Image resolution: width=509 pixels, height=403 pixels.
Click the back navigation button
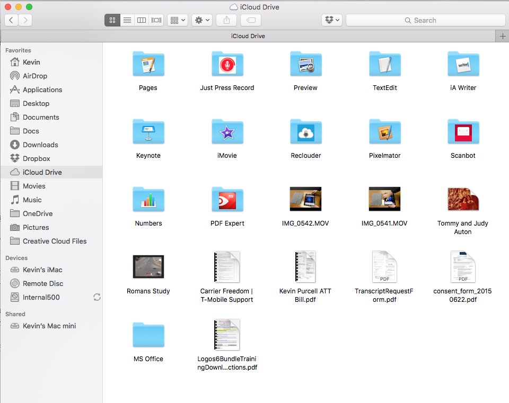11,20
